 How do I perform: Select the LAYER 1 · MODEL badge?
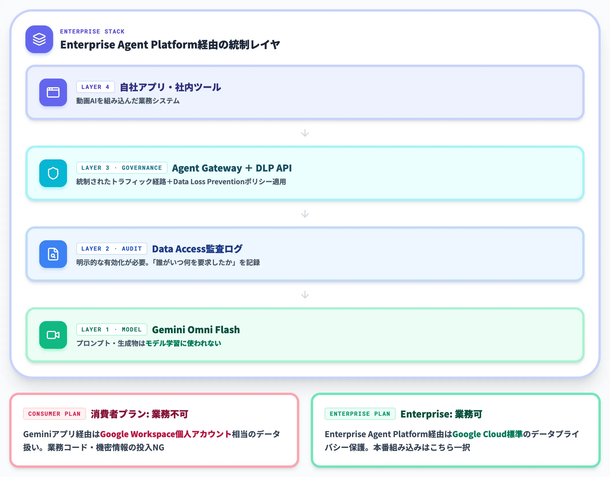pyautogui.click(x=111, y=329)
